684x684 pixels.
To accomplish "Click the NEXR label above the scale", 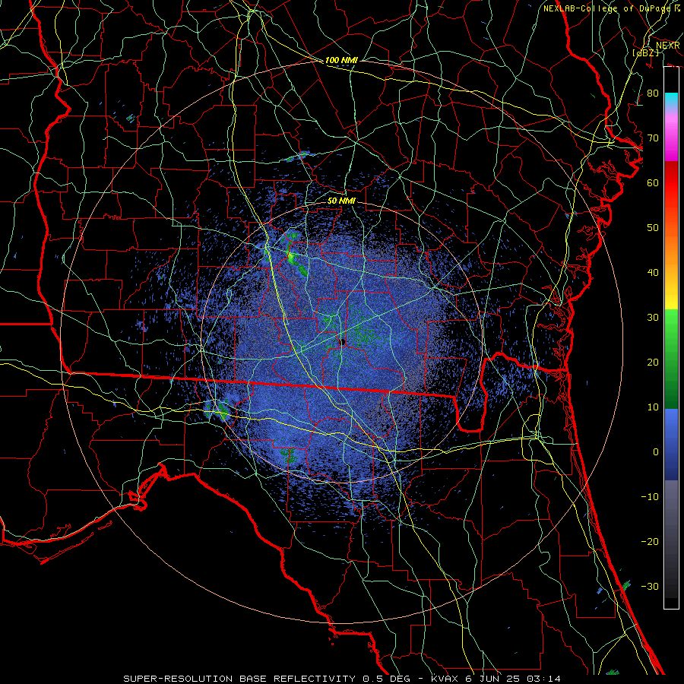I will tap(667, 46).
